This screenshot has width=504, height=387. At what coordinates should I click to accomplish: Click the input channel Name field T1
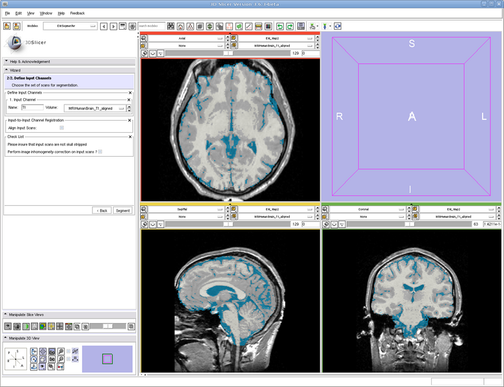[32, 108]
